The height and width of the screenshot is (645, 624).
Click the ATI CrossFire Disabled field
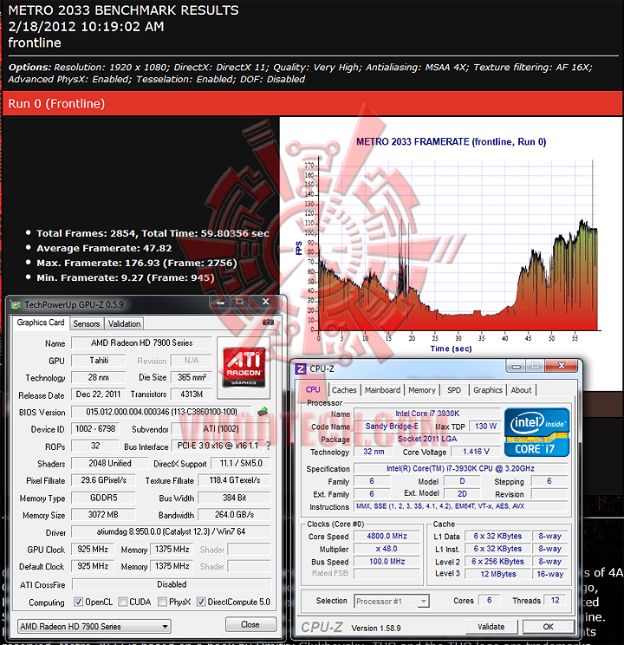point(172,584)
